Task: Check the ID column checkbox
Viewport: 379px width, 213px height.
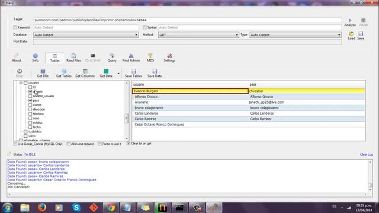Action: tap(30, 87)
